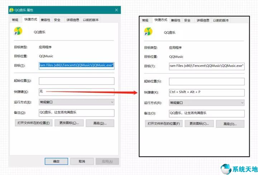Image resolution: width=258 pixels, height=175 pixels.
Task: Expand 运行方式 dropdown in right panel
Action: click(207, 103)
